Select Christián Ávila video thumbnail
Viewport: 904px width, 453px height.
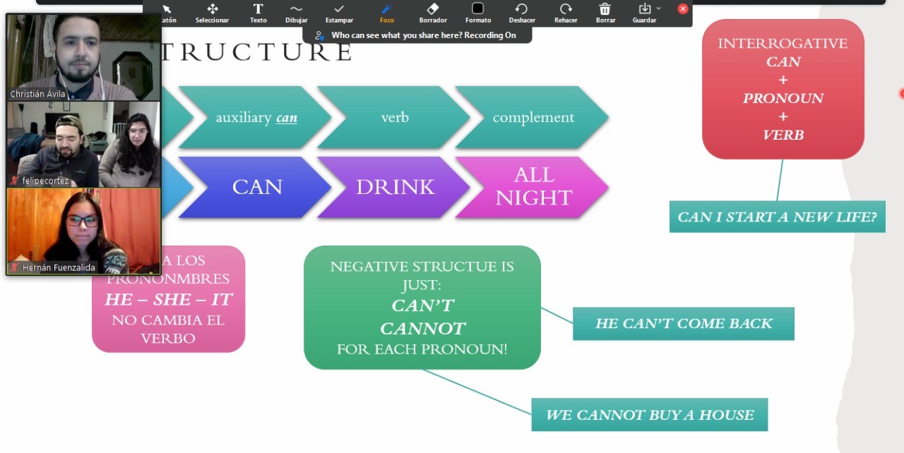pos(83,58)
